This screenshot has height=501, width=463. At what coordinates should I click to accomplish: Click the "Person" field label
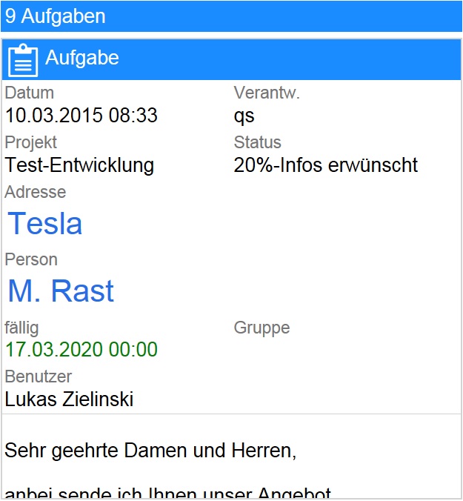[31, 260]
